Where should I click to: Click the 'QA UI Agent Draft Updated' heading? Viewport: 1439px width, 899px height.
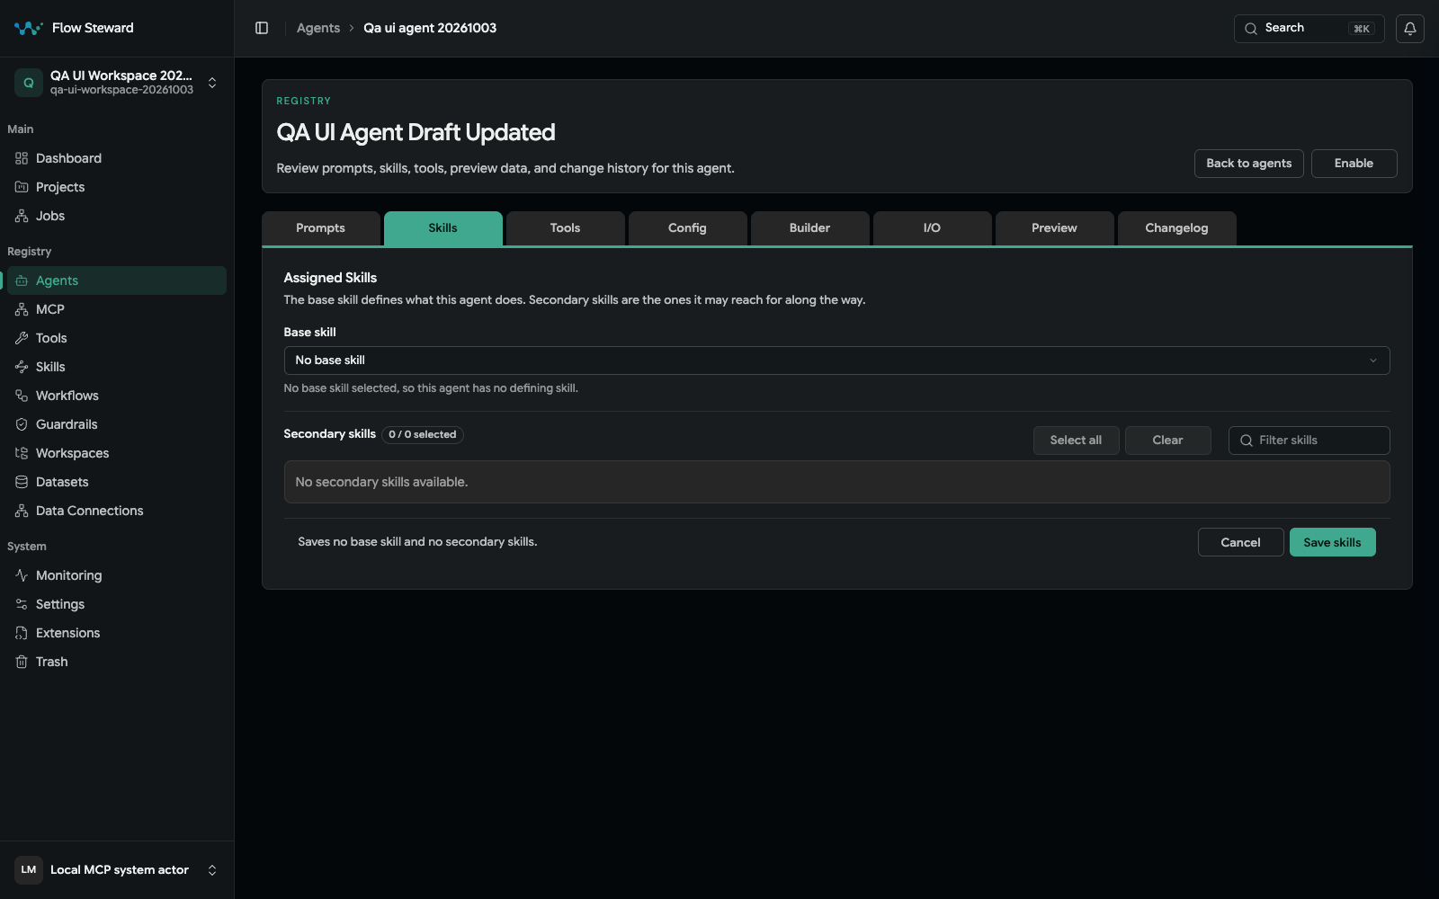416,132
